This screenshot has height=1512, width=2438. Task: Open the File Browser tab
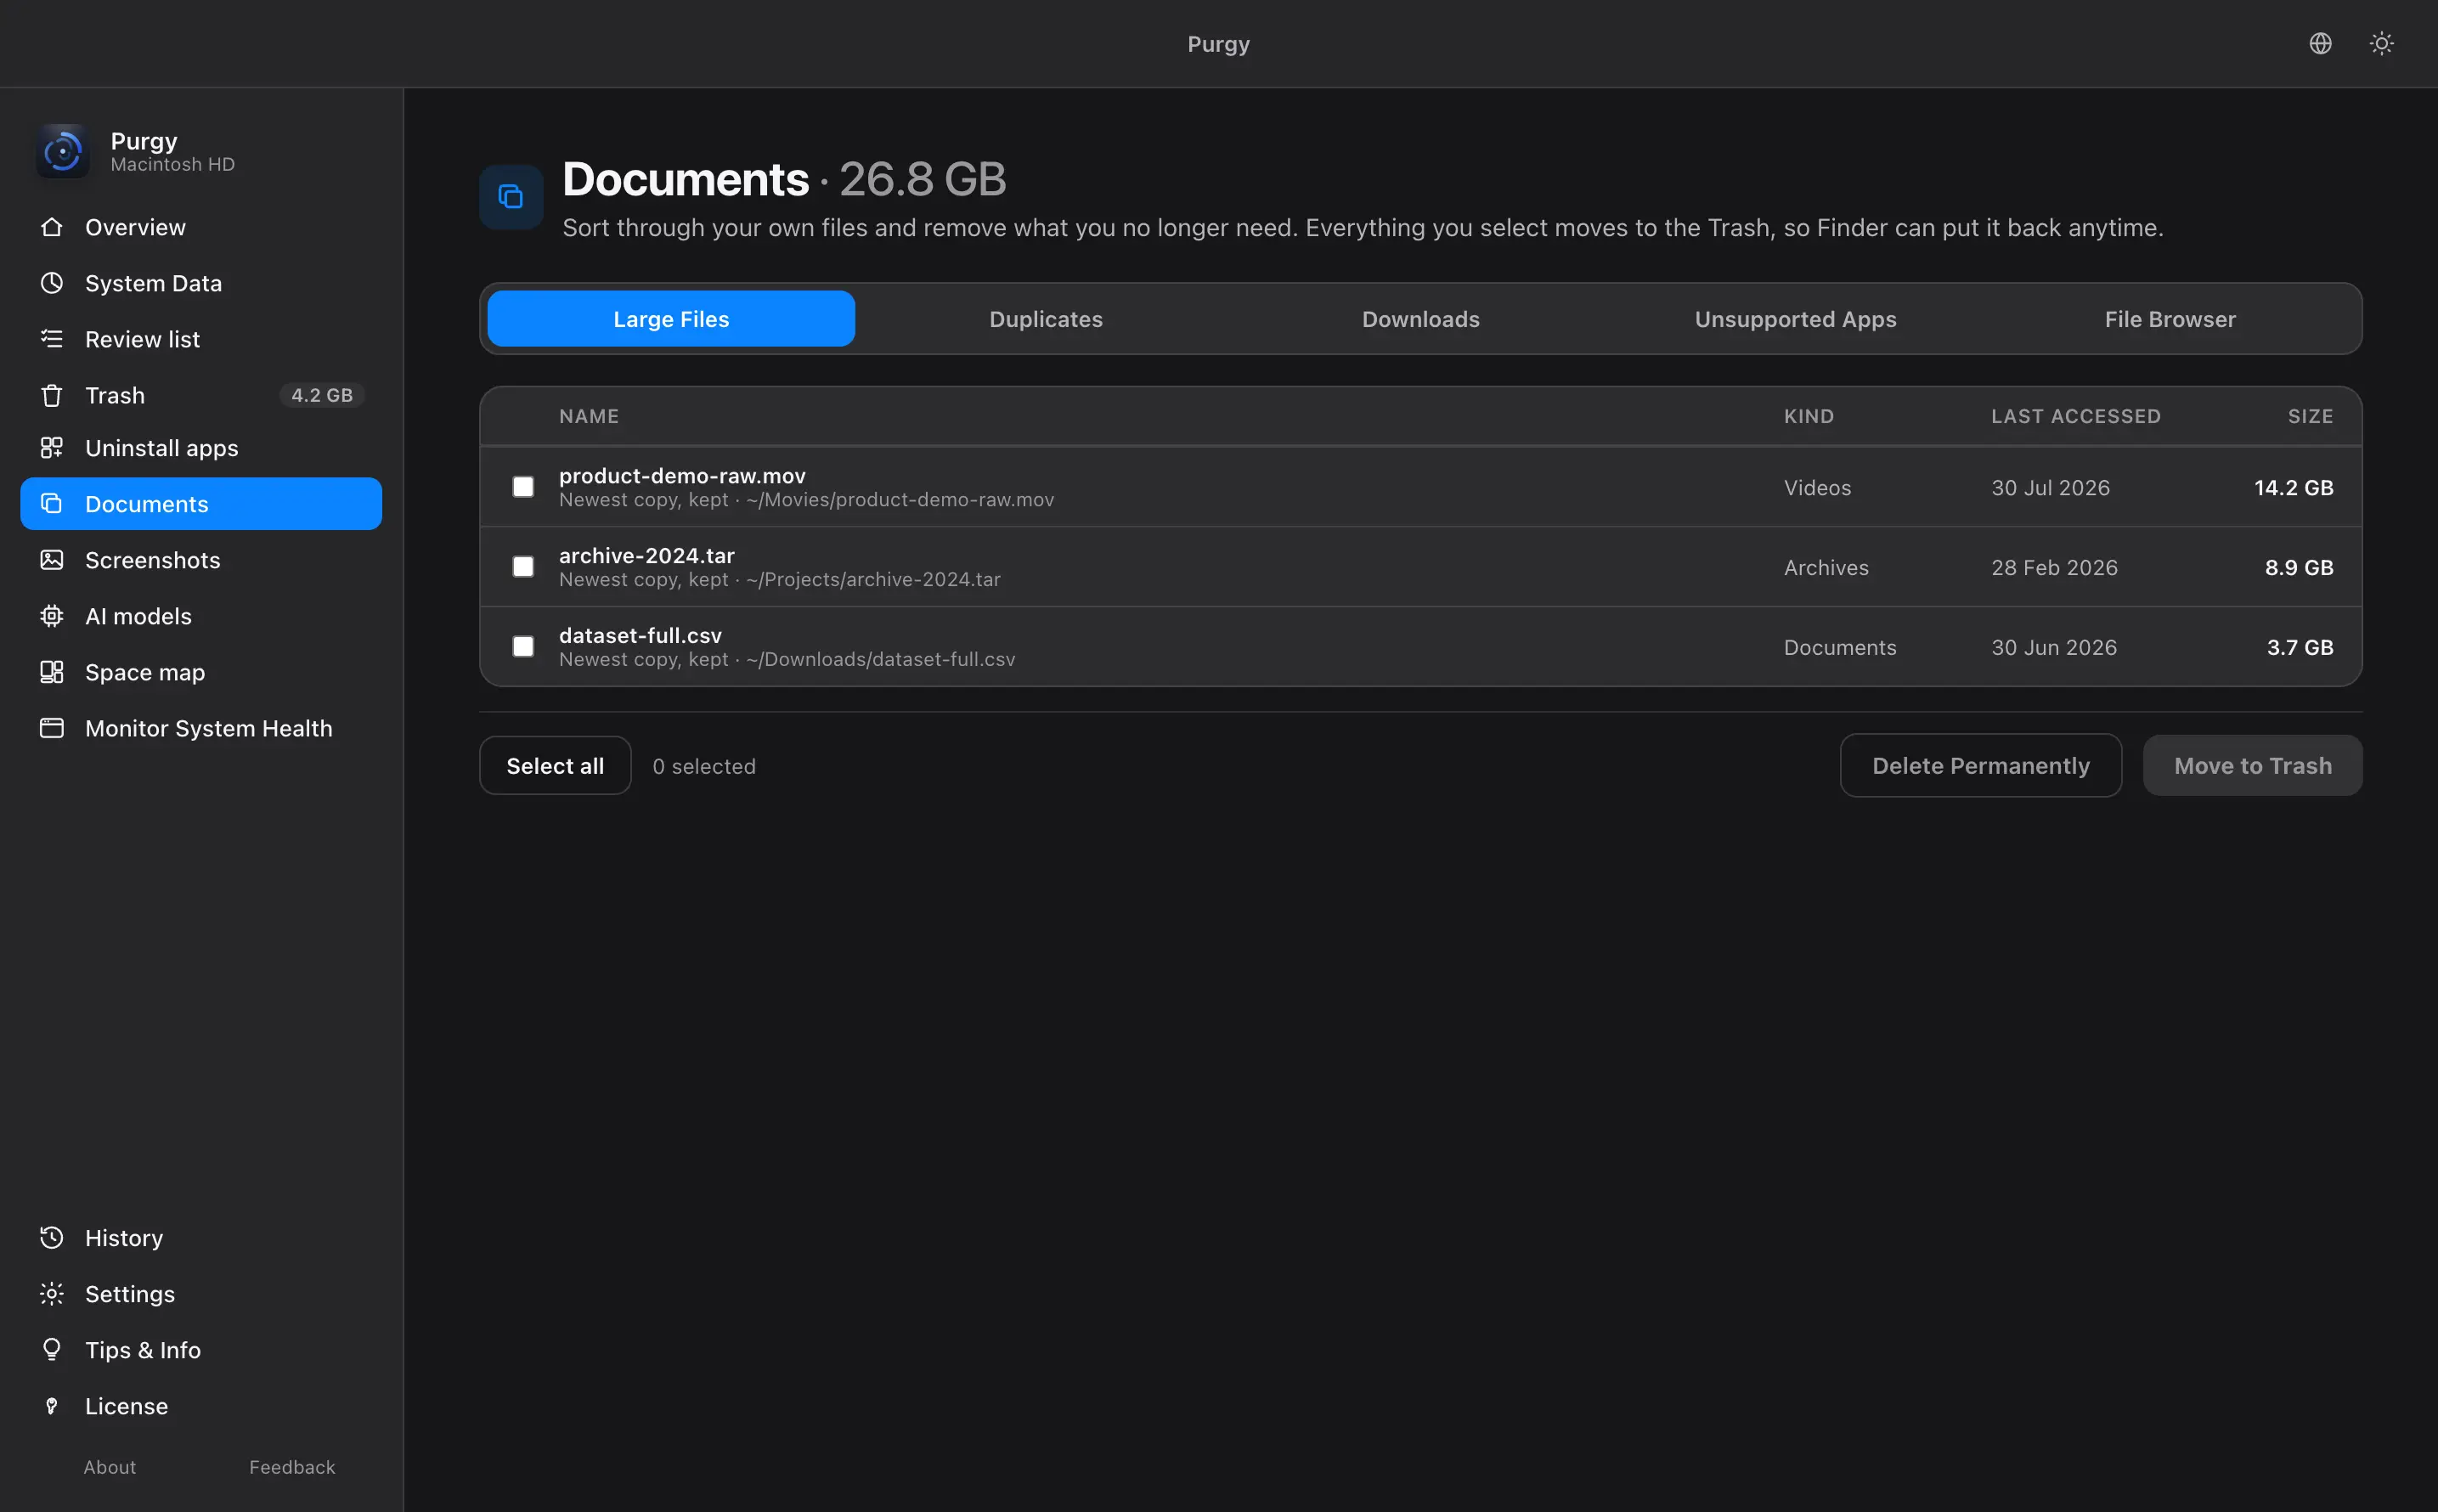click(x=2170, y=319)
